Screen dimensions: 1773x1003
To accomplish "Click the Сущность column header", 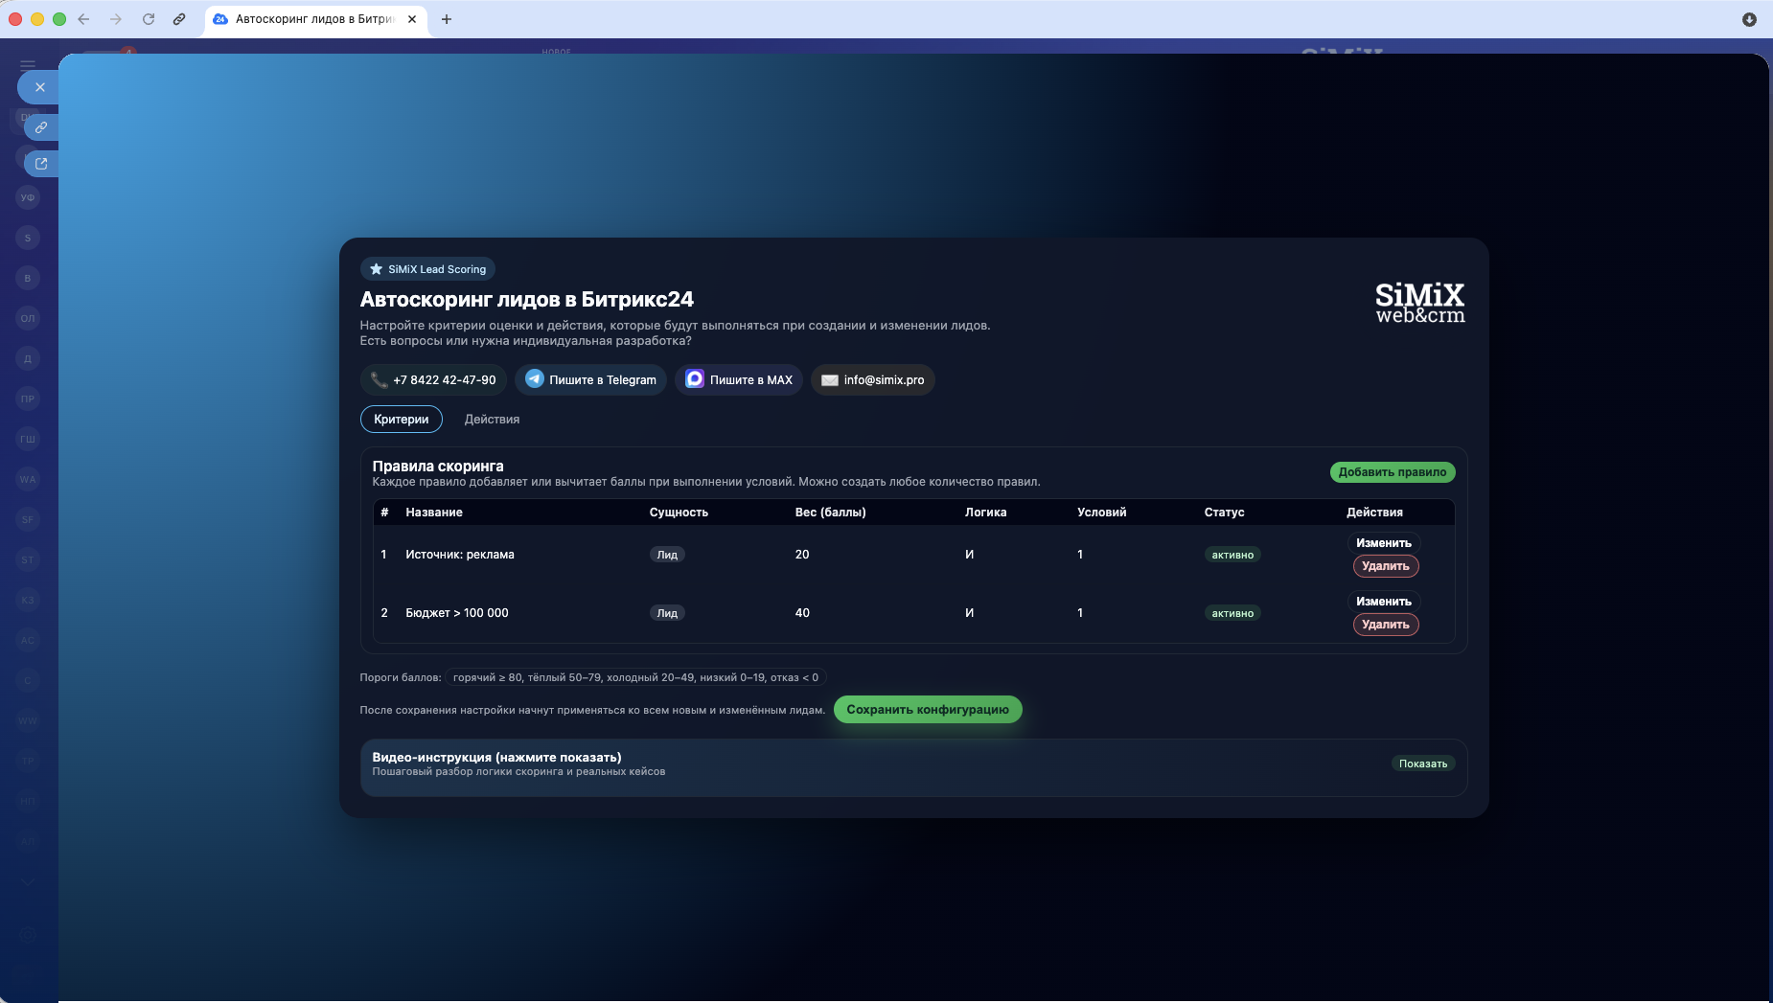I will point(679,513).
